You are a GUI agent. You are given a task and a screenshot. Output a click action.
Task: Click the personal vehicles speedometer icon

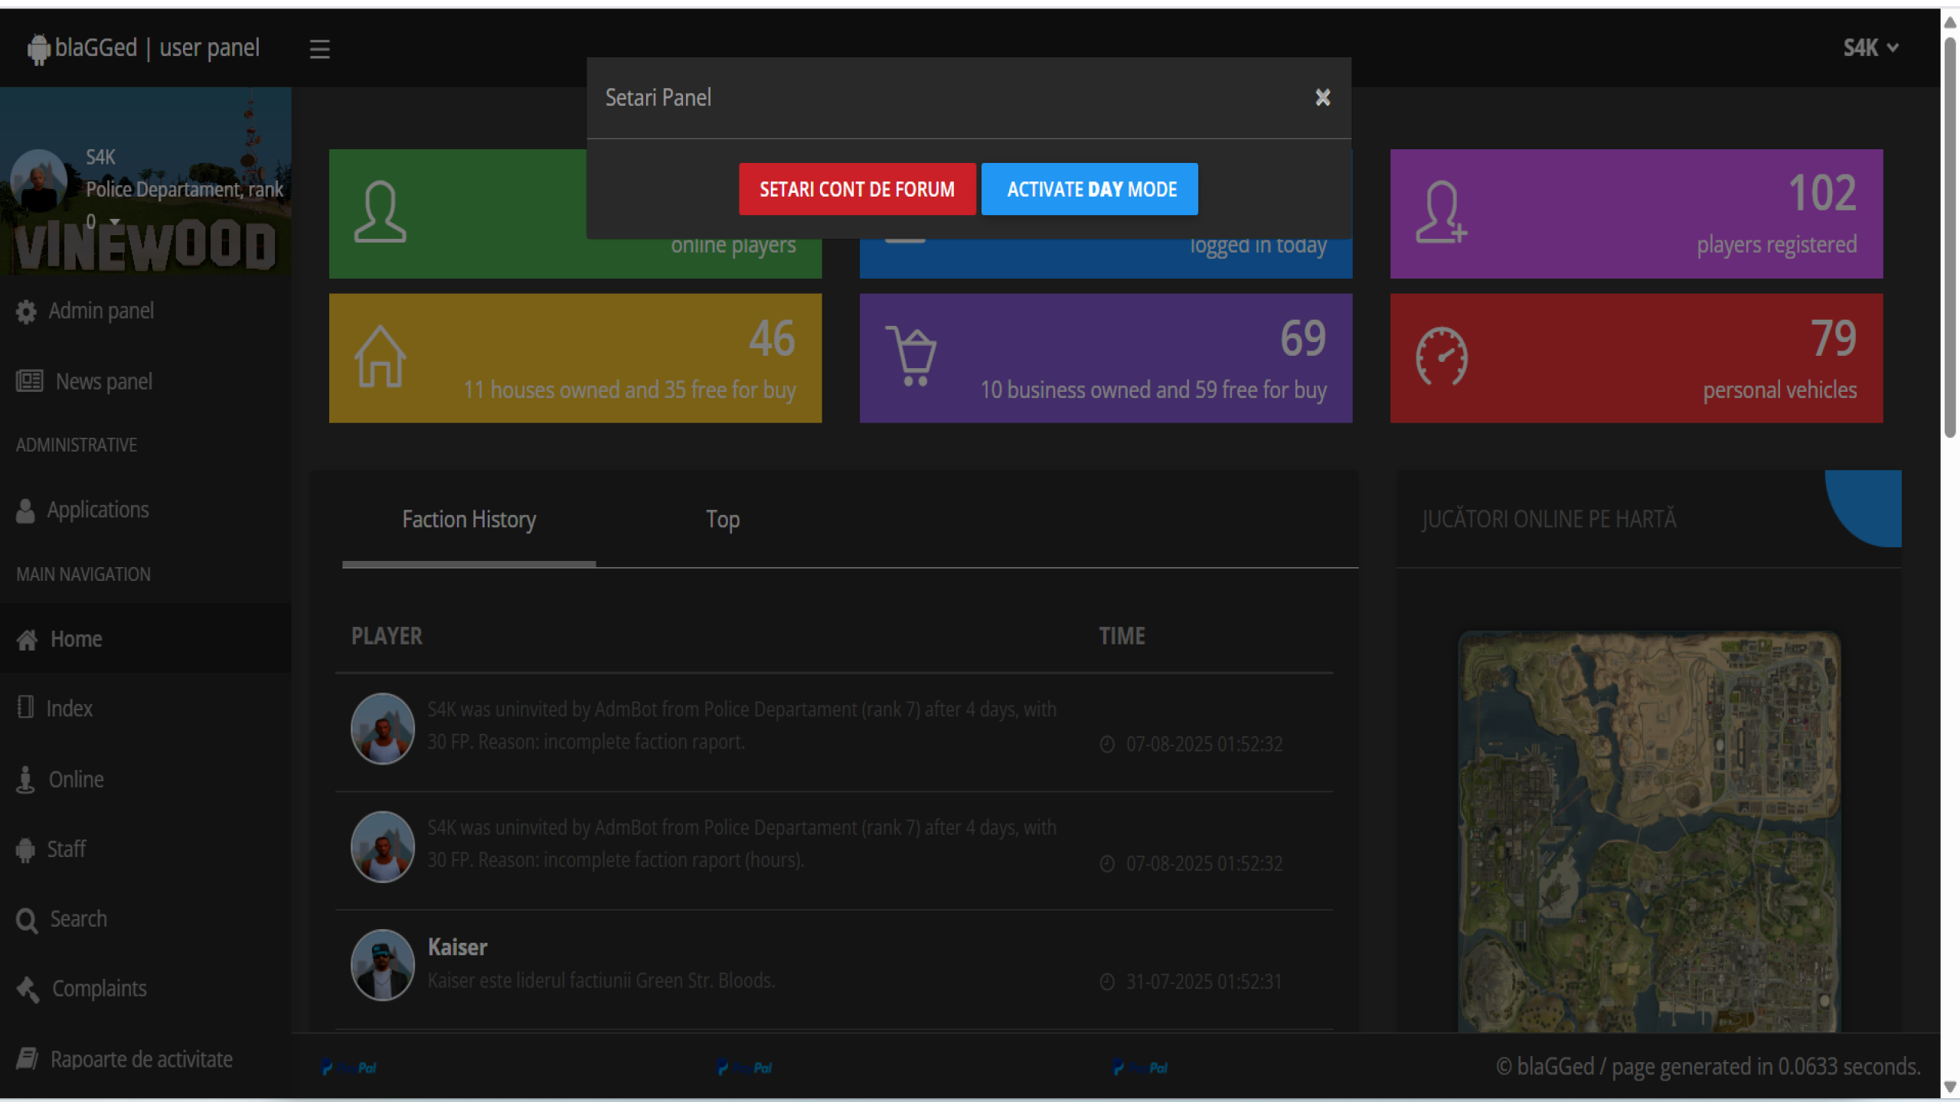tap(1441, 357)
